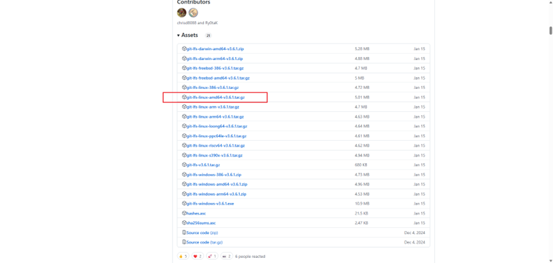Click the zip file icon beside Source code (zip)
Screen dimensions: 553x263
click(183, 233)
